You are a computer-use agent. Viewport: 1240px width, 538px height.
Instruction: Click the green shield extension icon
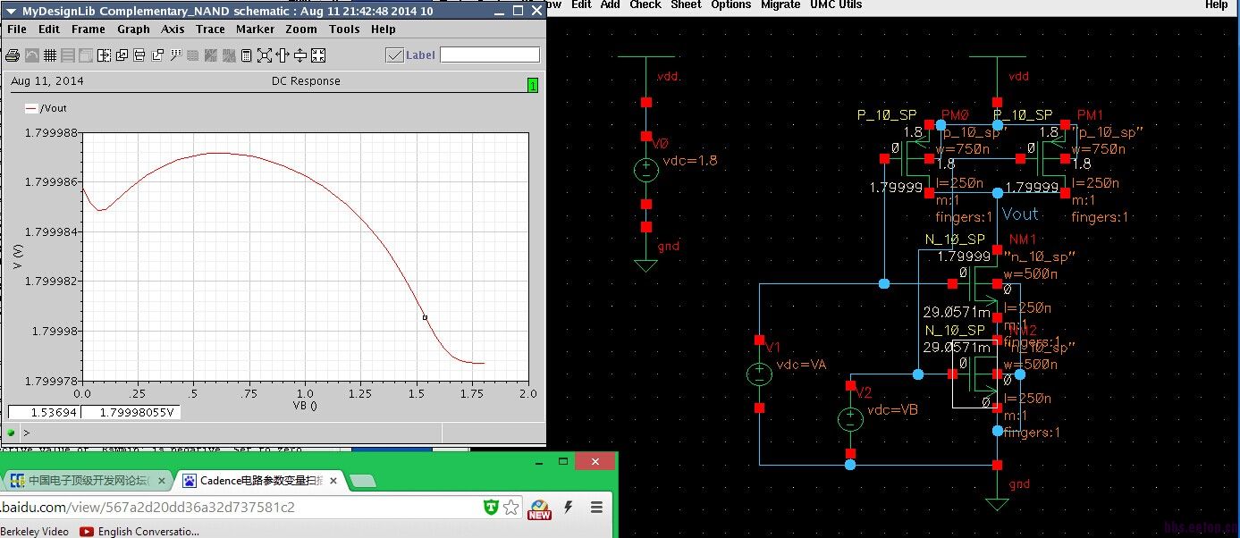point(490,508)
